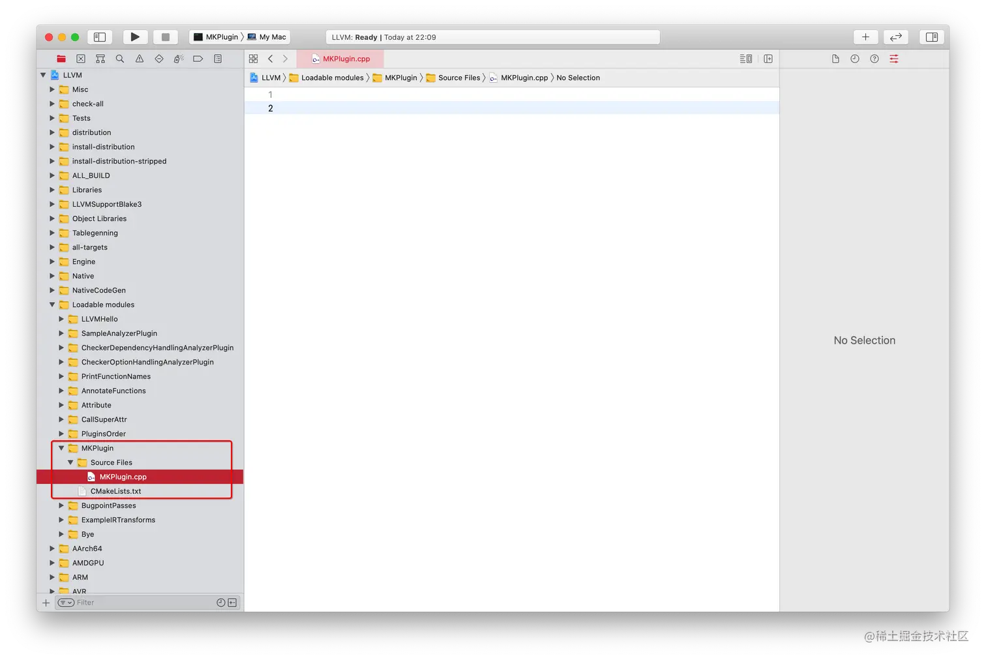This screenshot has height=660, width=986.
Task: Click the LLVM Ready activity status
Action: click(x=492, y=37)
